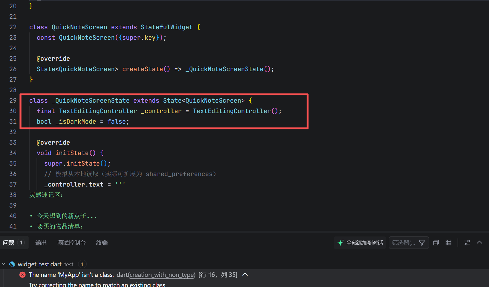The image size is (489, 287).
Task: Collapse the error details chevron after 列 35]
Action: tap(245, 274)
